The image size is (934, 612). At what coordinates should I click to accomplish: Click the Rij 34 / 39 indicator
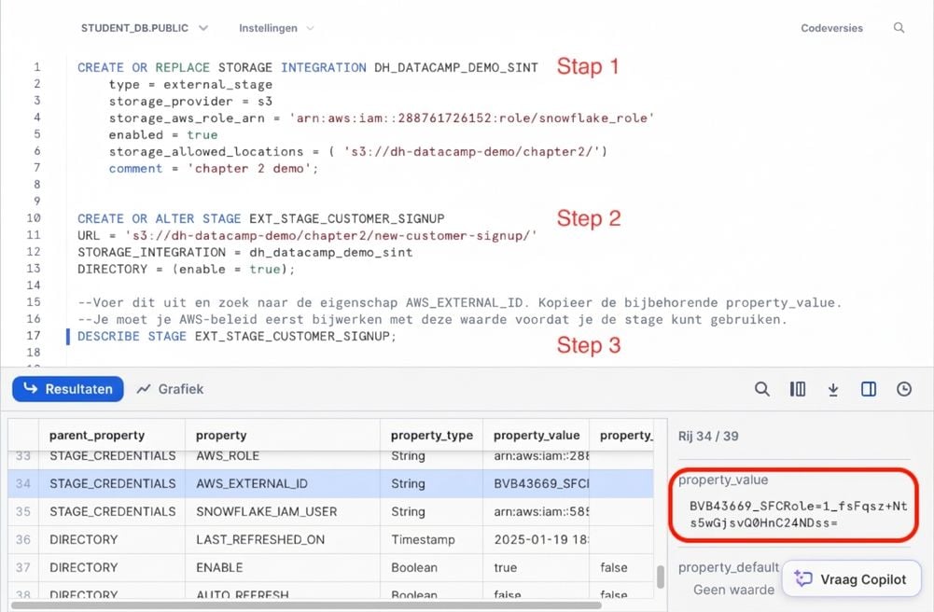[x=708, y=436]
